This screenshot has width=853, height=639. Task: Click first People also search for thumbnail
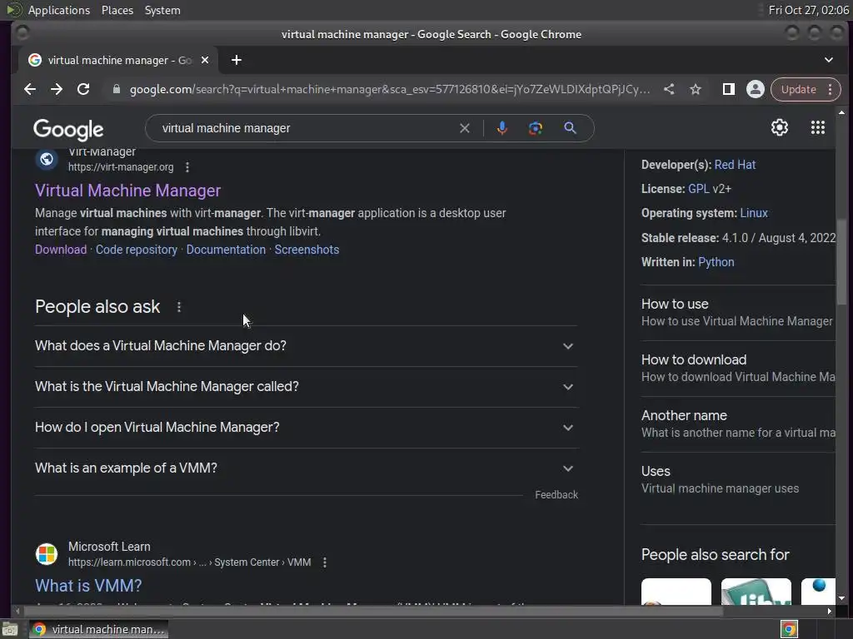tap(676, 592)
